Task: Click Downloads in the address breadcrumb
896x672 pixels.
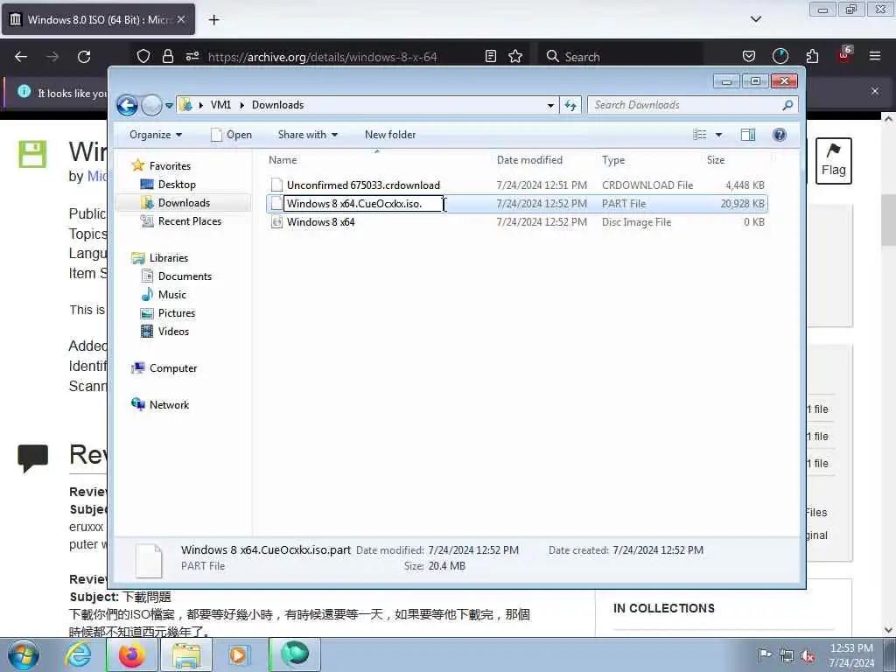Action: point(277,105)
